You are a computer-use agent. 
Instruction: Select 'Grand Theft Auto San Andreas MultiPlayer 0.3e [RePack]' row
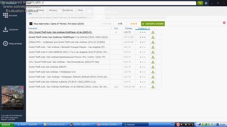pos(68,37)
